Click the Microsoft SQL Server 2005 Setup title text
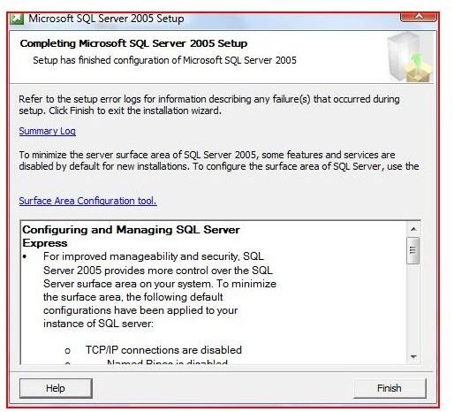Screen dimensions: 454x412 click(x=106, y=19)
